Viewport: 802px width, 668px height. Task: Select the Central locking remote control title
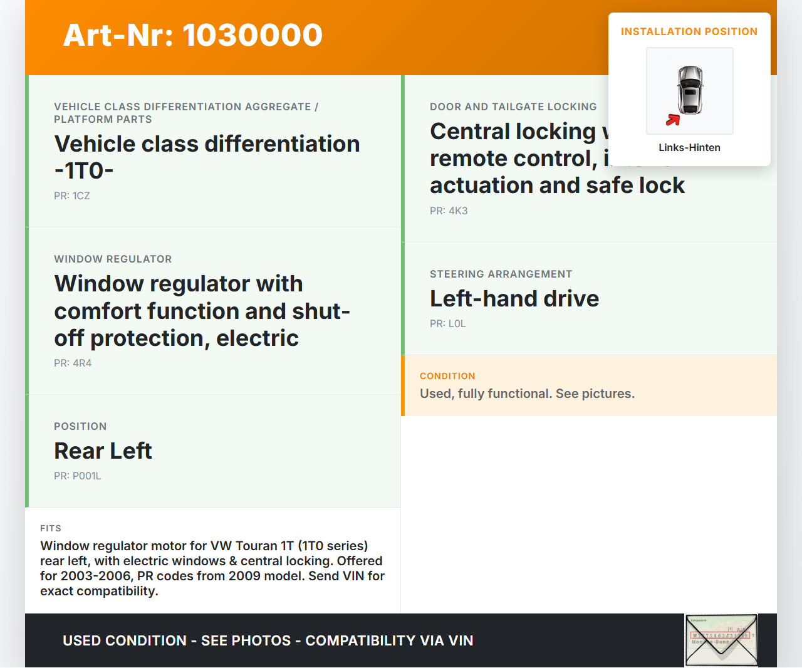(558, 159)
